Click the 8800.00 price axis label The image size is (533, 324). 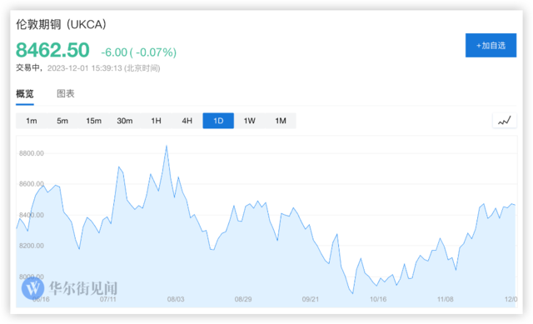32,153
